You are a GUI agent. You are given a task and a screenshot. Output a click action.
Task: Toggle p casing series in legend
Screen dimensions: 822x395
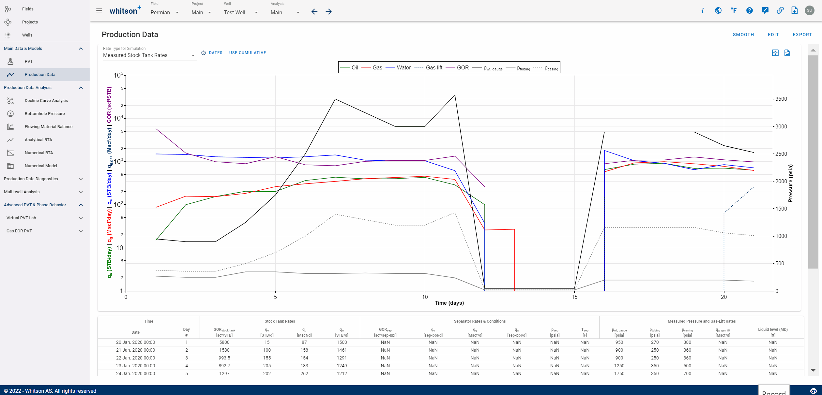[x=546, y=68]
